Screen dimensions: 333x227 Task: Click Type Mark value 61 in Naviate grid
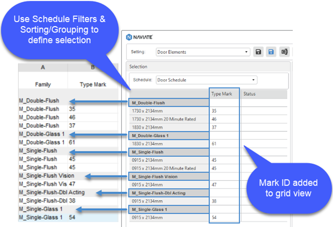[214, 144]
